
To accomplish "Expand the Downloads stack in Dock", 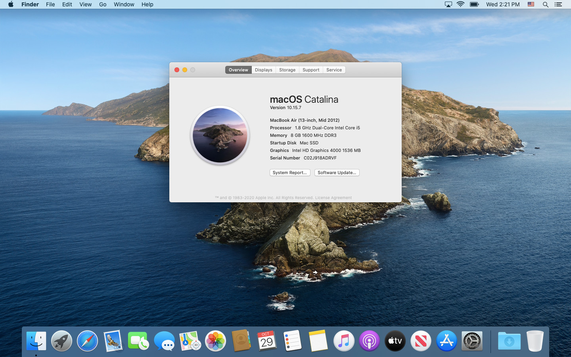I will [x=509, y=341].
